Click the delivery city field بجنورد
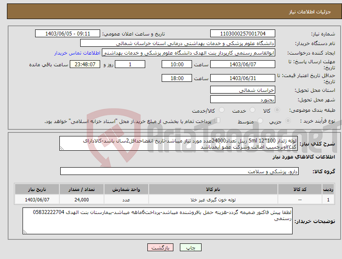The width and height of the screenshot is (342, 259). (x=243, y=100)
